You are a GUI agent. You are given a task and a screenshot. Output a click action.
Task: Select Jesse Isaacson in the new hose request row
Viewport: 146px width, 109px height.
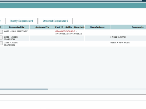point(11,44)
